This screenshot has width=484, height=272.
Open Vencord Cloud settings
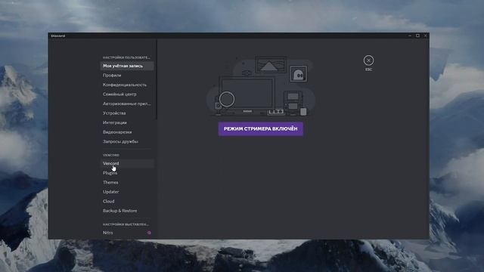tap(127, 202)
